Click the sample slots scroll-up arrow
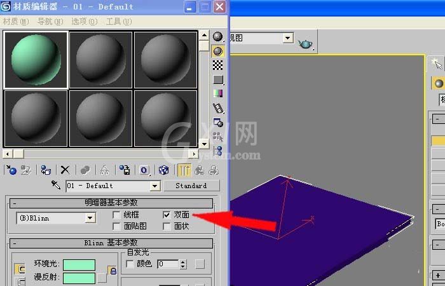 (204, 35)
